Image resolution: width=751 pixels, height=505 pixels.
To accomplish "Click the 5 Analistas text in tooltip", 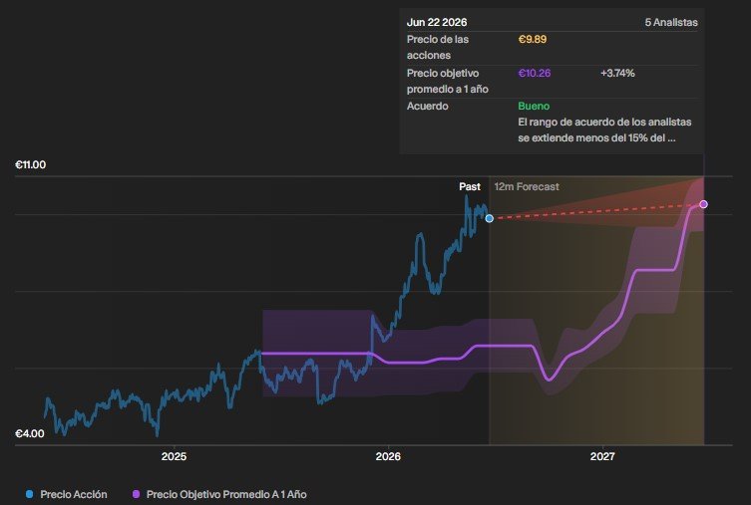I will (671, 22).
